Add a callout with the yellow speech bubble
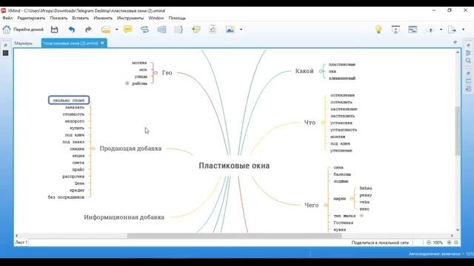 coord(128,30)
